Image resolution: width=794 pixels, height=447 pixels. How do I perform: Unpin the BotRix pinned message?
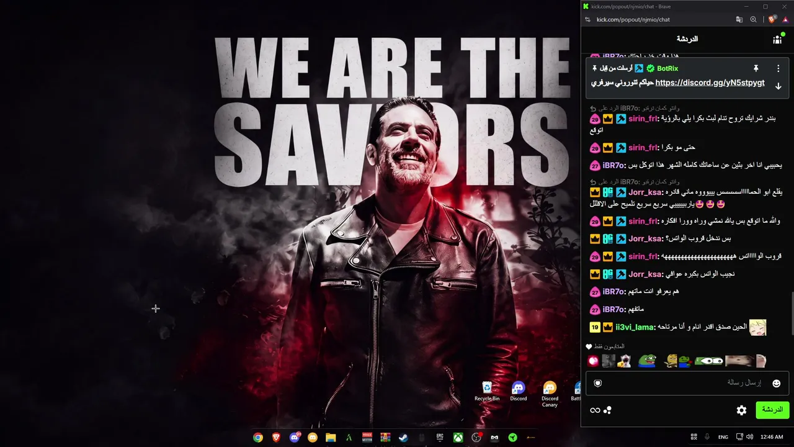point(756,68)
